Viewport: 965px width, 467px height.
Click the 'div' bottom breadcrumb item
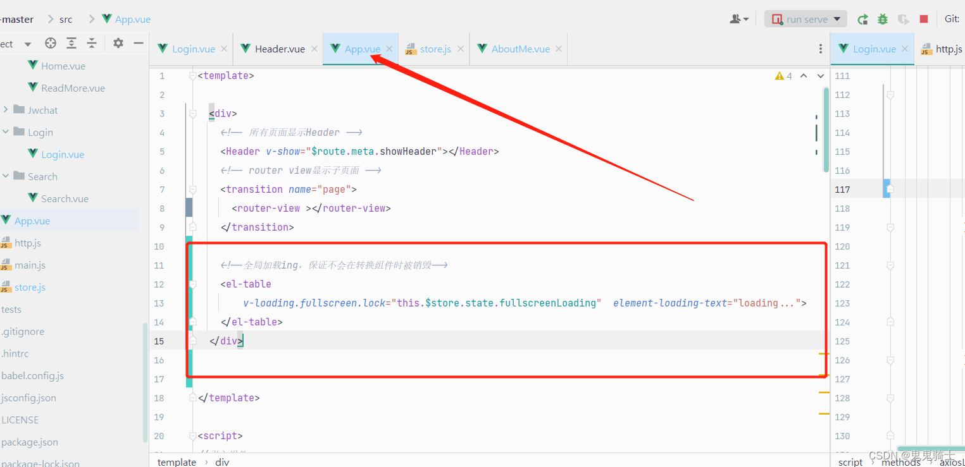point(222,462)
